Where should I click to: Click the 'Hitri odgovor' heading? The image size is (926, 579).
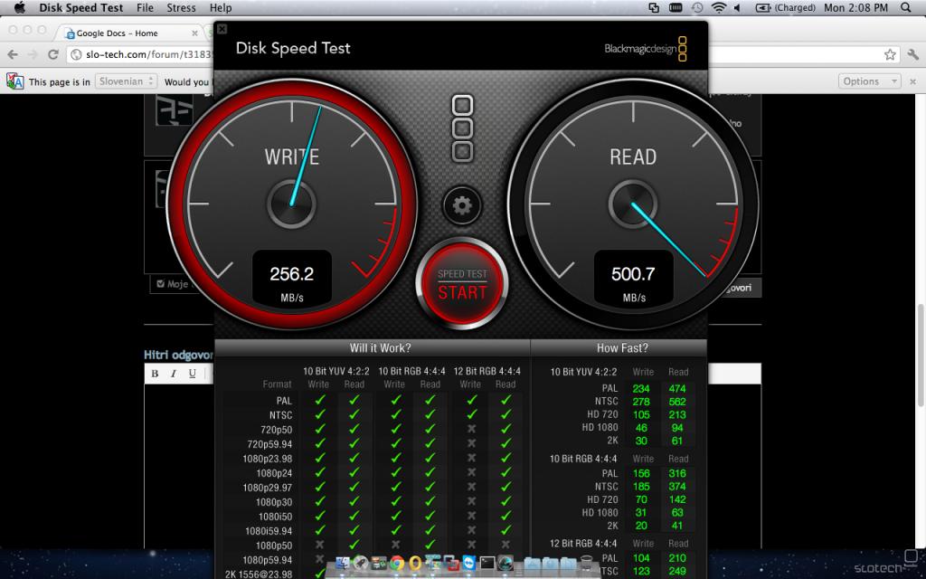coord(178,355)
